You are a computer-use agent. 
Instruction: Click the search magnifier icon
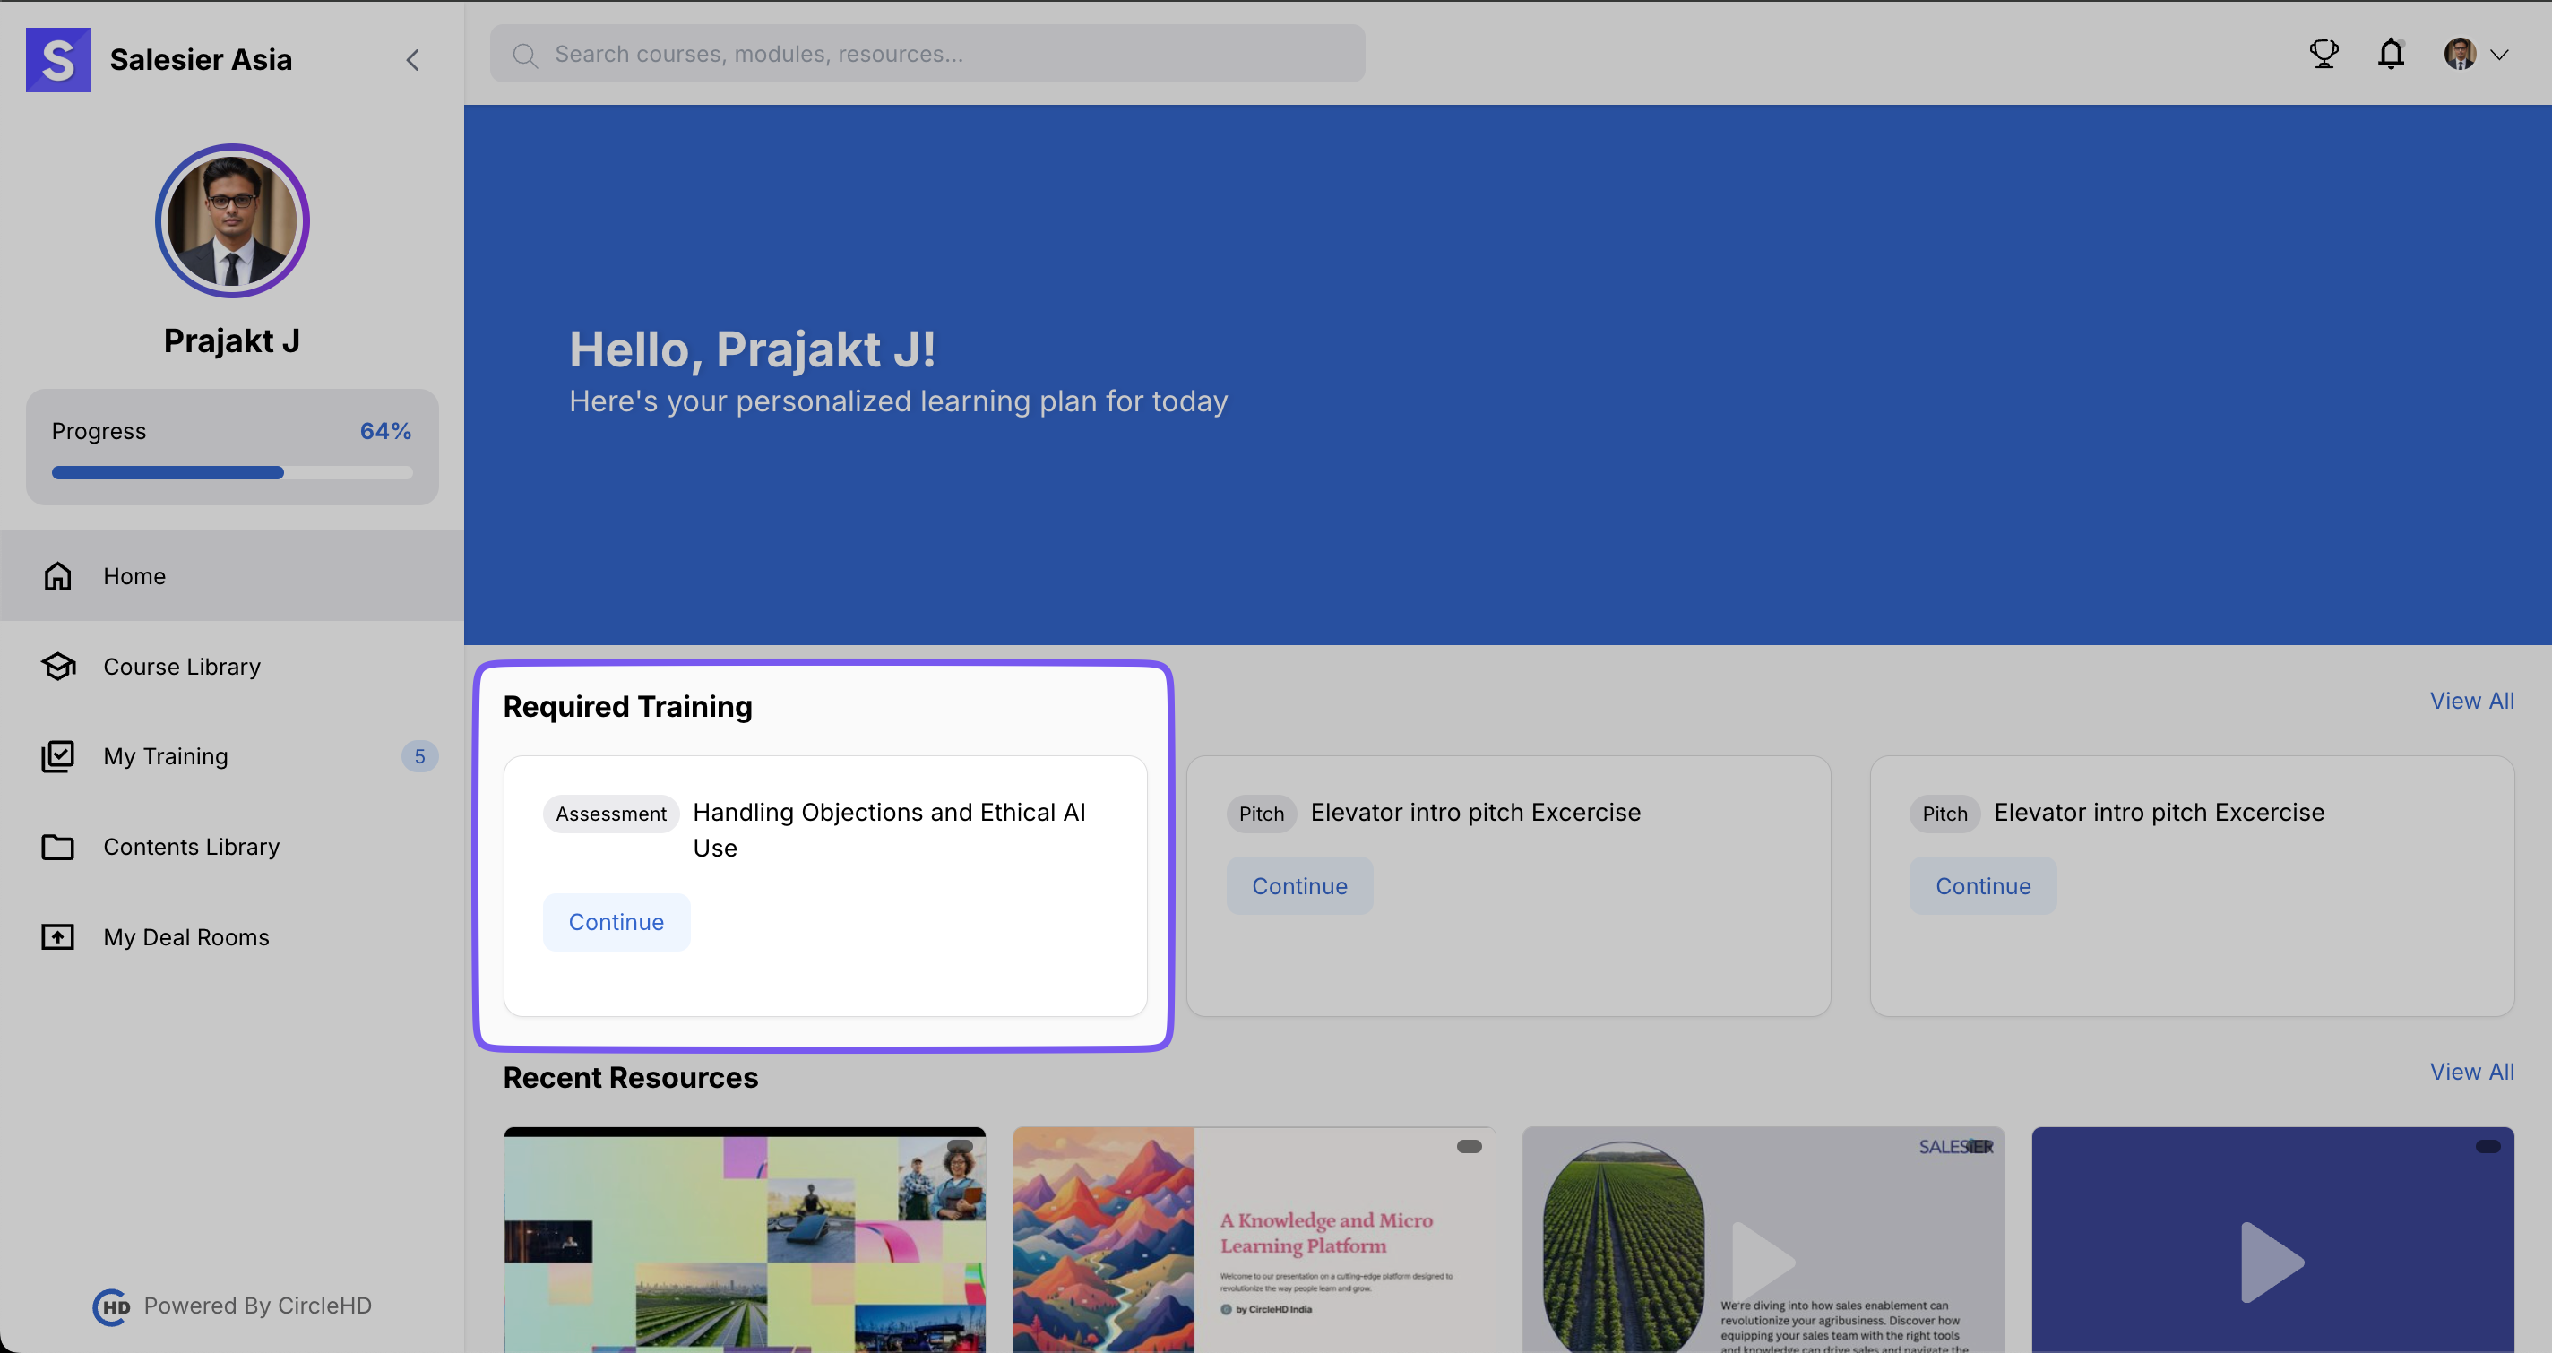point(525,56)
